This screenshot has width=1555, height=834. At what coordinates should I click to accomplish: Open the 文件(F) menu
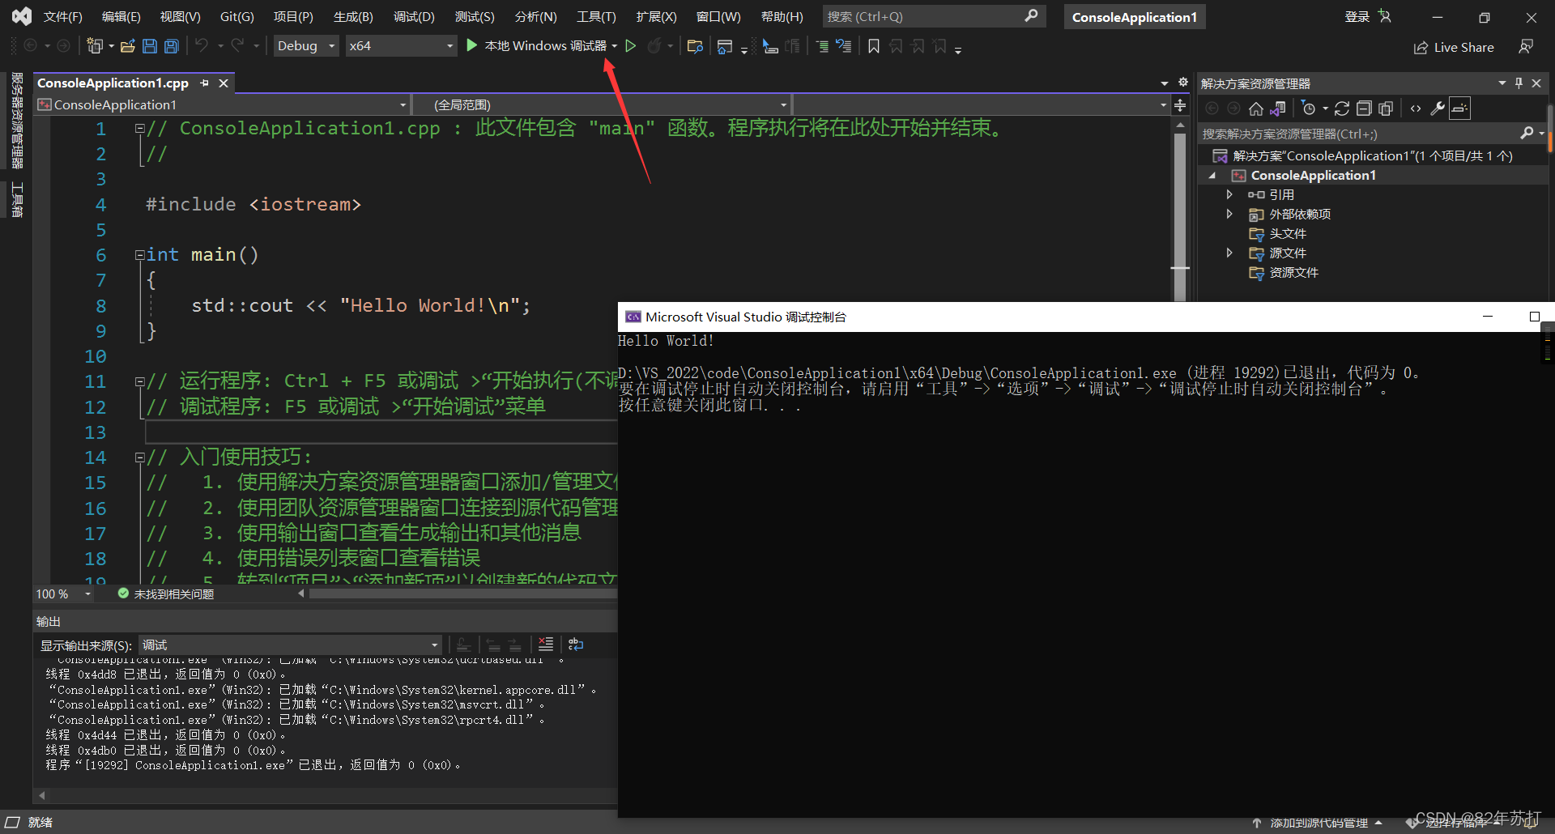(x=63, y=16)
